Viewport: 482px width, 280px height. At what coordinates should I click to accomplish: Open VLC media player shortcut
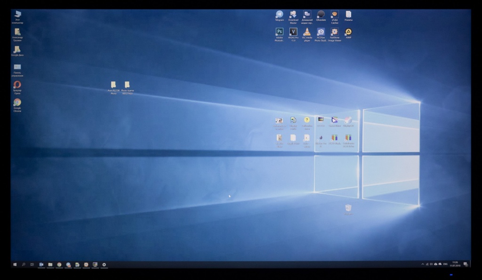(307, 32)
